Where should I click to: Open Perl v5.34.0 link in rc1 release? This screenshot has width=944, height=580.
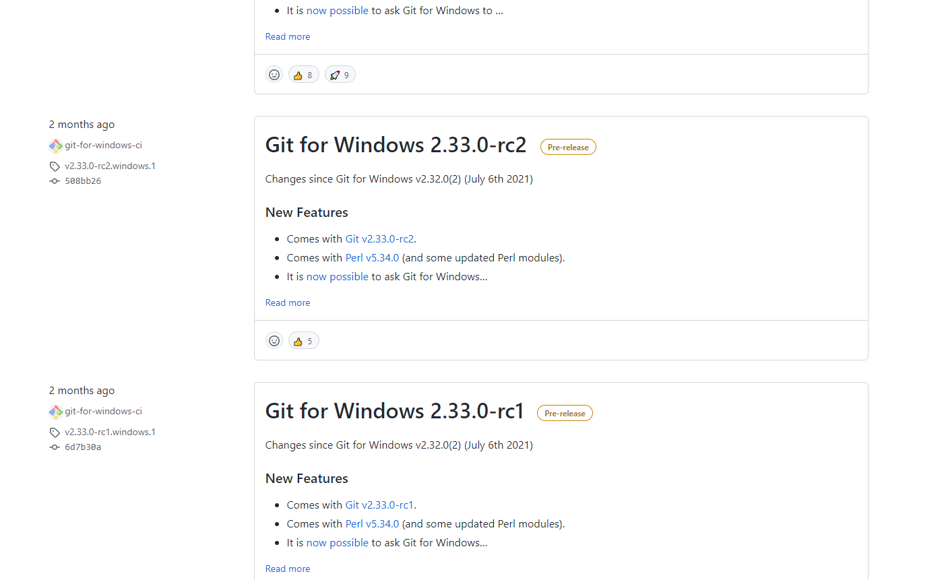tap(372, 523)
